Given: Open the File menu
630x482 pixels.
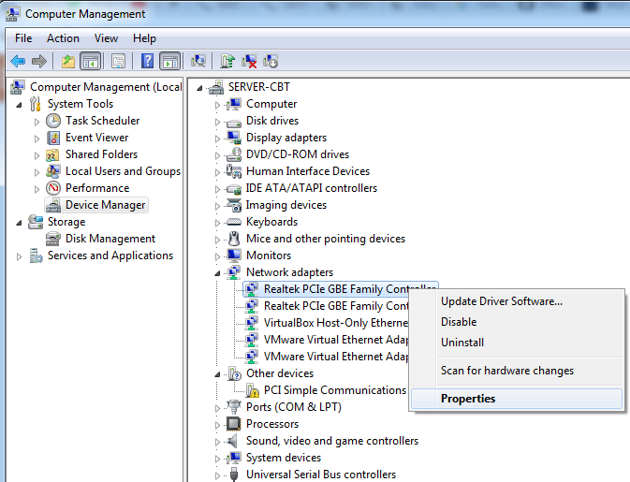Looking at the screenshot, I should pyautogui.click(x=23, y=38).
